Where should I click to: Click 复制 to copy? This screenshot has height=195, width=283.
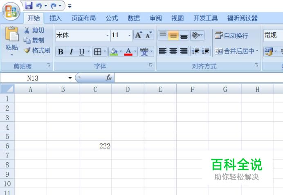34,40
